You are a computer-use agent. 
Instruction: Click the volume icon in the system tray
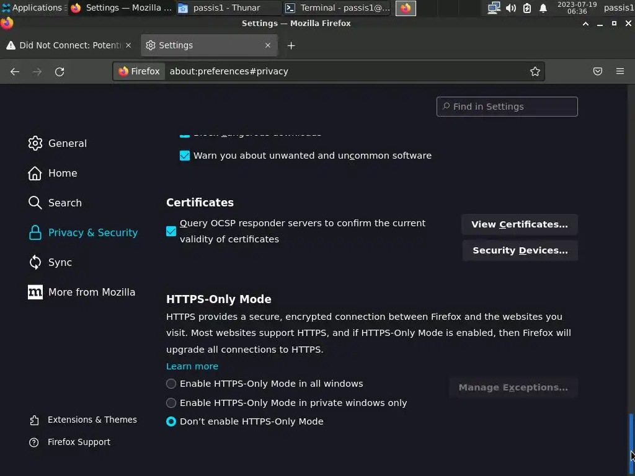[510, 8]
